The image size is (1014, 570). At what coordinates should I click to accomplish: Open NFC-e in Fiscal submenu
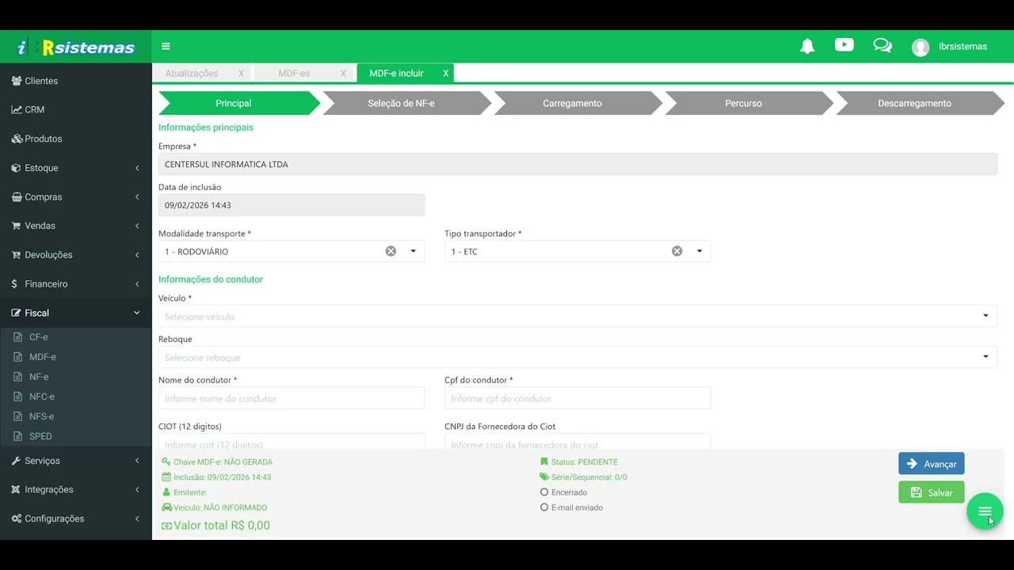point(42,397)
